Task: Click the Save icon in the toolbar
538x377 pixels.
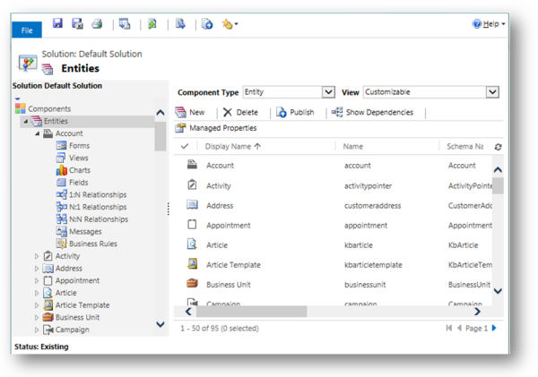Action: coord(58,24)
